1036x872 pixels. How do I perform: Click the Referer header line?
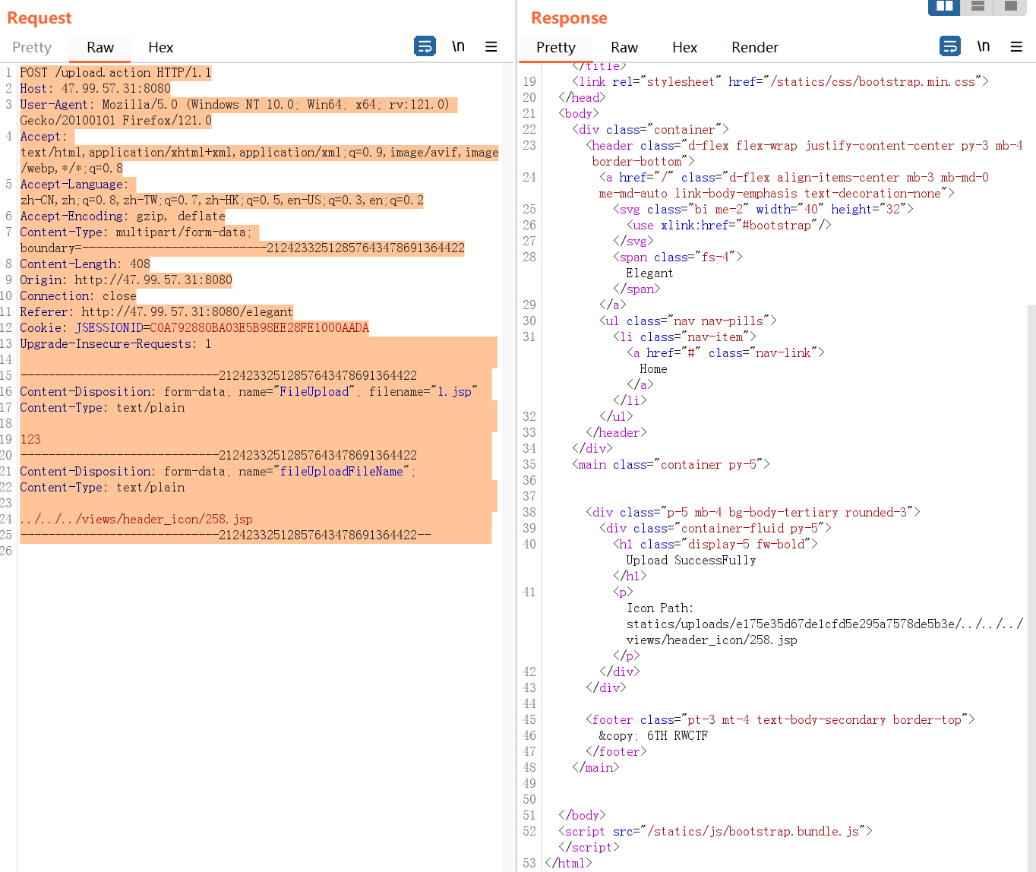click(x=156, y=312)
